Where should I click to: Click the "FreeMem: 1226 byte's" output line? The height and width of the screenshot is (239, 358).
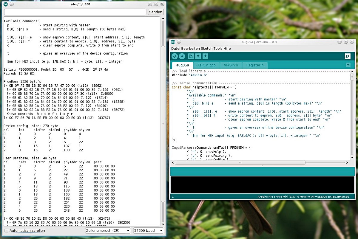[22, 81]
